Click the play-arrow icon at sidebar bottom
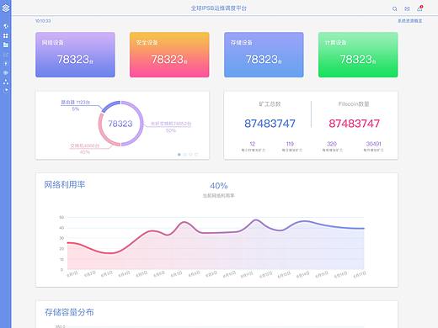This screenshot has width=438, height=328. tap(6, 90)
